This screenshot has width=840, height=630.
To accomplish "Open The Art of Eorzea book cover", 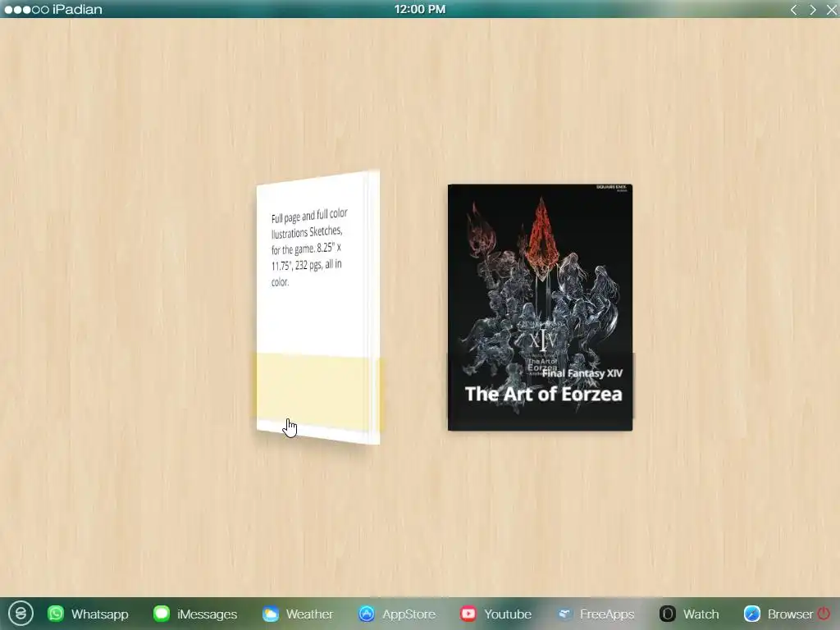I will click(540, 307).
